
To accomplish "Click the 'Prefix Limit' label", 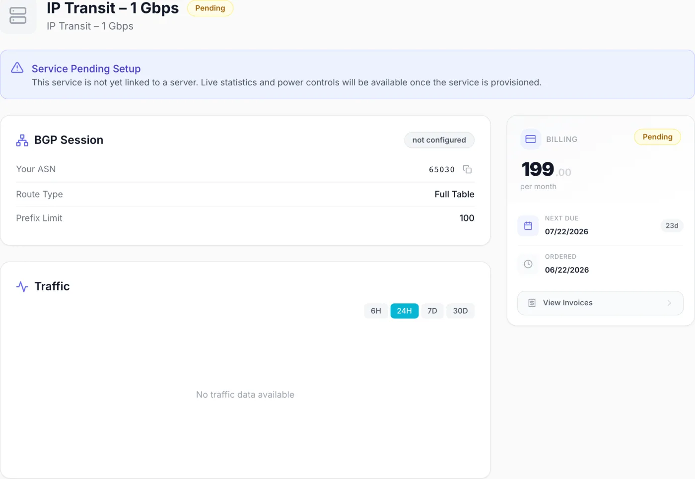I will 39,218.
